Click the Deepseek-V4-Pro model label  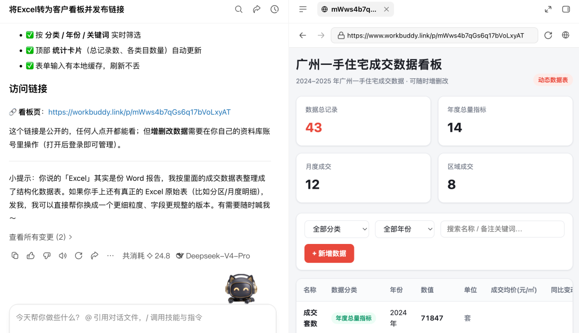point(213,256)
